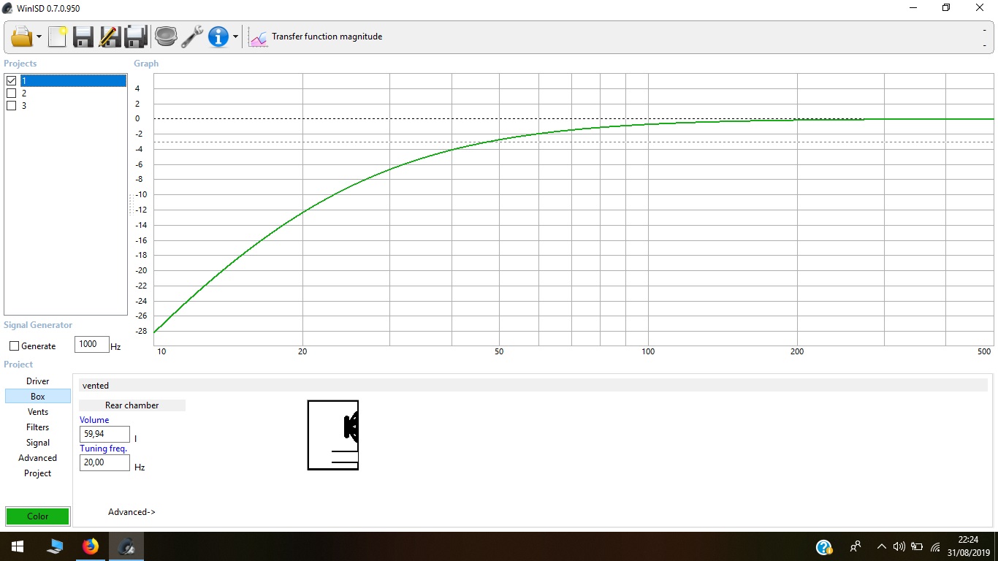
Task: Open the laptop icon on taskbar
Action: 55,546
